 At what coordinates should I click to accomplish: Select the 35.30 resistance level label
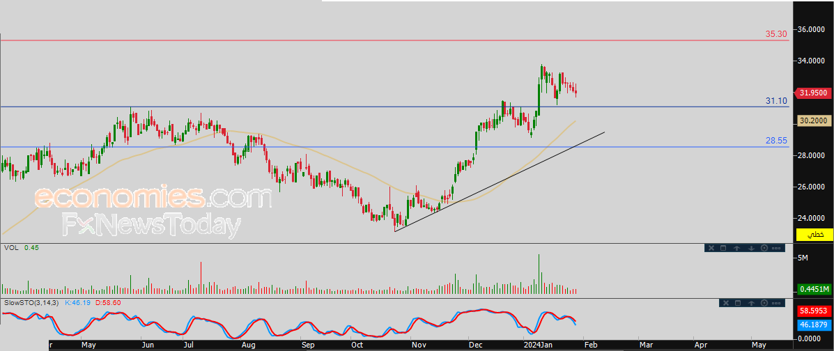(776, 34)
